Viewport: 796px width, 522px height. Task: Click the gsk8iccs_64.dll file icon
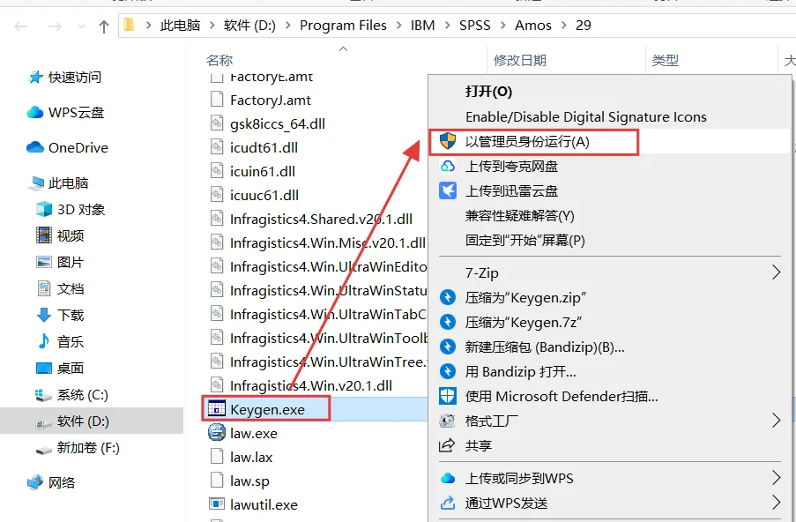pyautogui.click(x=217, y=123)
